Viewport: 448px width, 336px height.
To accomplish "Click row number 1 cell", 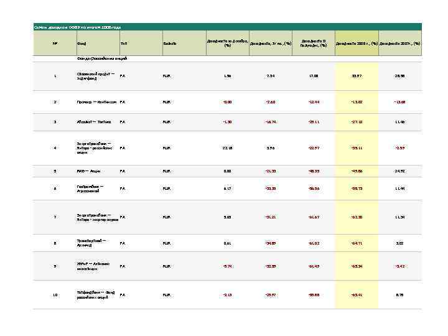I will click(55, 76).
